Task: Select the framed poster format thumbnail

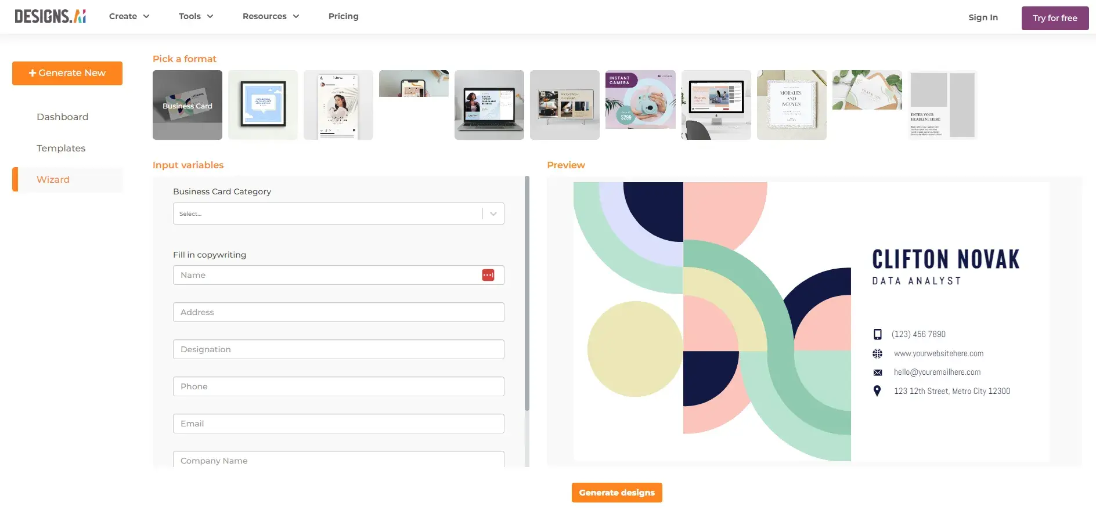Action: 263,105
